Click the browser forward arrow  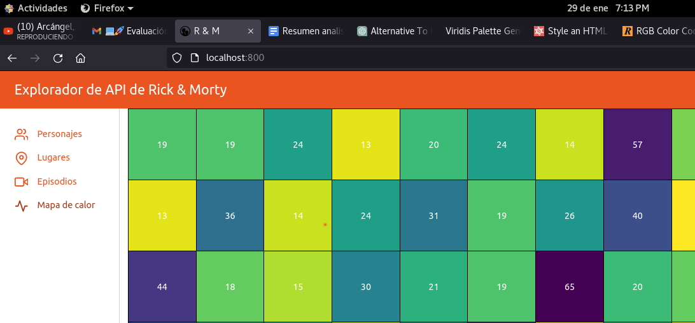35,58
